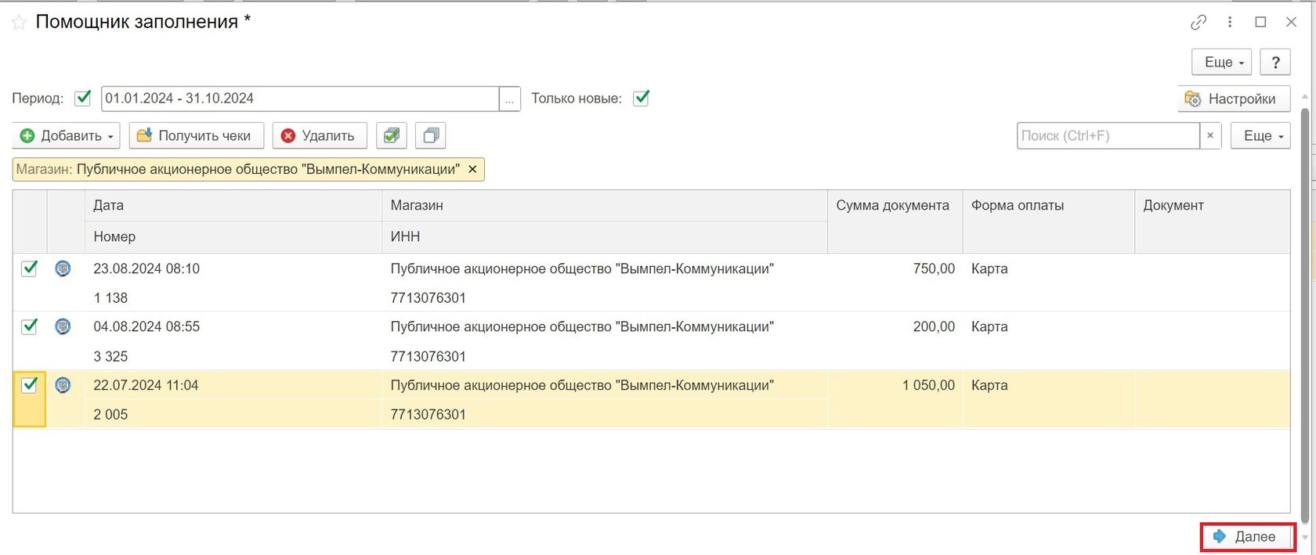
Task: Proceed with the Далее button
Action: pyautogui.click(x=1246, y=537)
